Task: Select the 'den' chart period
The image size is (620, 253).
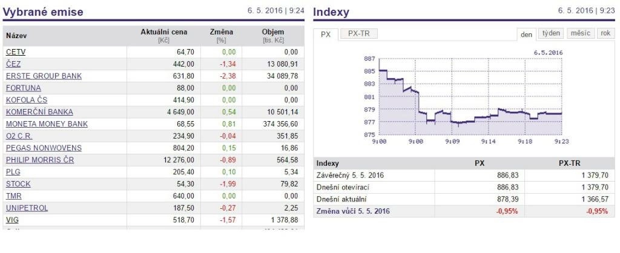Action: point(526,34)
